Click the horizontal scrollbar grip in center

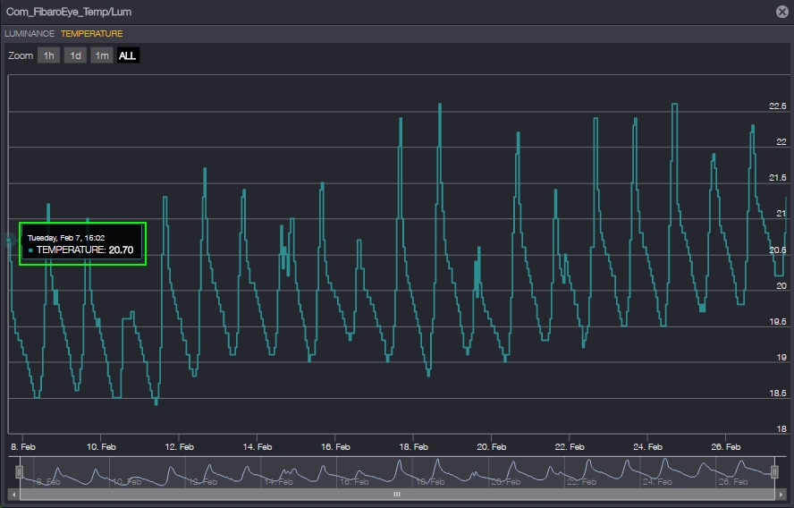point(397,494)
